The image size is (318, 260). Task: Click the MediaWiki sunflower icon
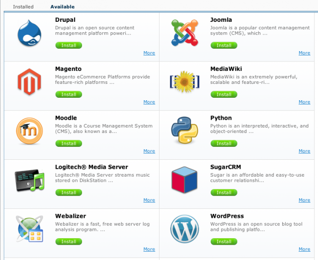click(184, 81)
